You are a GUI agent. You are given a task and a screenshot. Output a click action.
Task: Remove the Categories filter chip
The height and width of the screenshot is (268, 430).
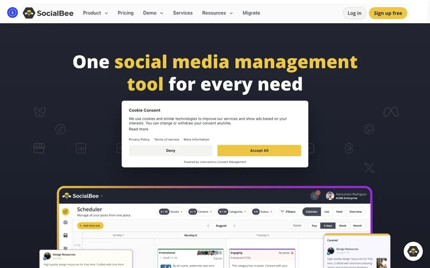click(245, 211)
